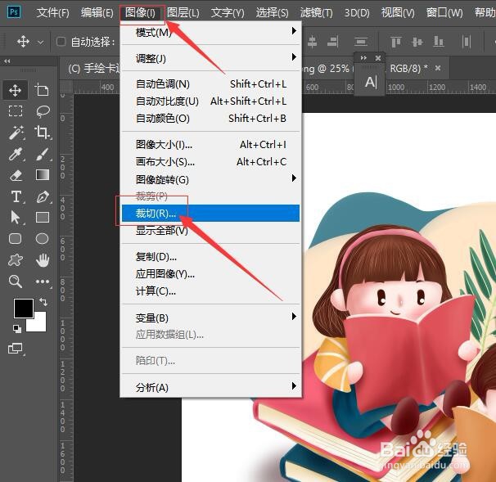The image size is (496, 482).
Task: Select the Ellipse tool
Action: point(43,238)
